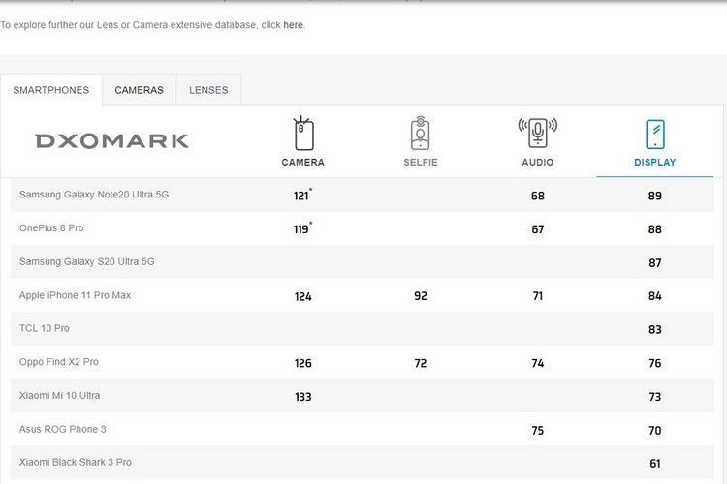Viewport: 727px width, 484px height.
Task: Switch to the Smartphones tab
Action: click(x=51, y=90)
